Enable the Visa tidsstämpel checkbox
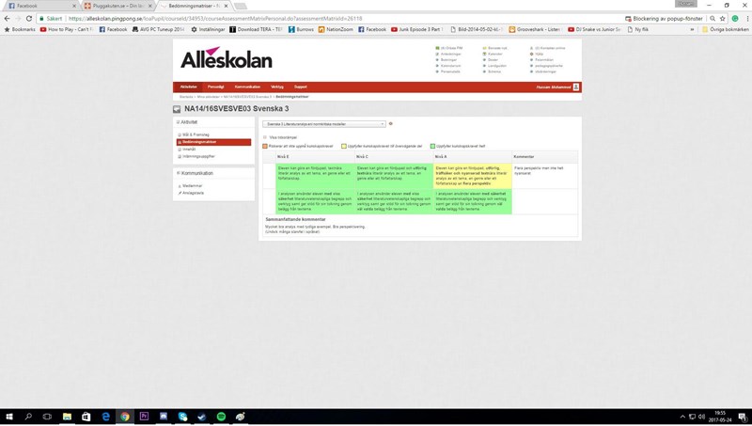The width and height of the screenshot is (752, 426). click(264, 136)
